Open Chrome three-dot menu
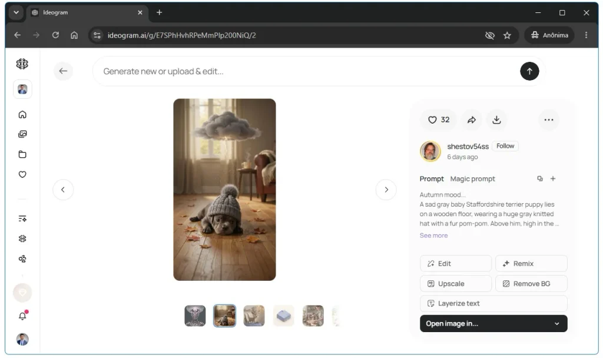This screenshot has width=603, height=358. (x=586, y=35)
